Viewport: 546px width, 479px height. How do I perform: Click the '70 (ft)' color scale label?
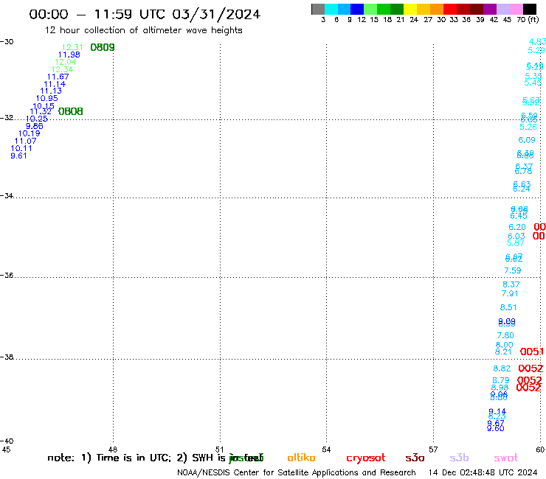pos(528,19)
